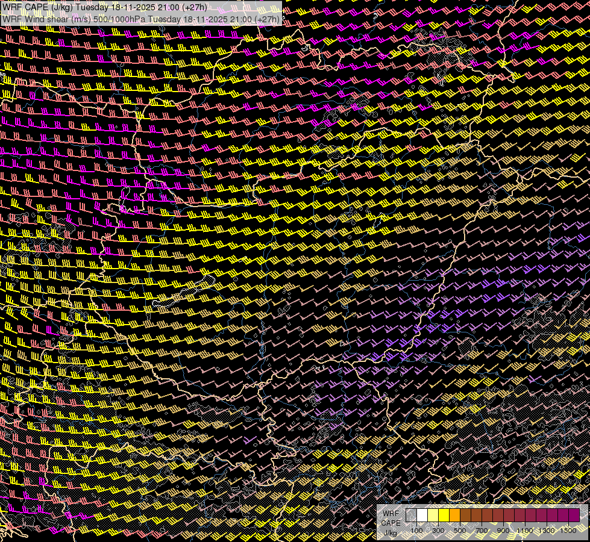Click the 1500 legend value
590x542 pixels.
point(568,531)
